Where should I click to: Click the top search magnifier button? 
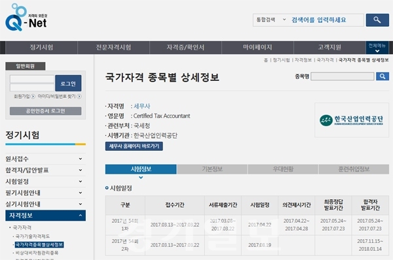[x=377, y=20]
